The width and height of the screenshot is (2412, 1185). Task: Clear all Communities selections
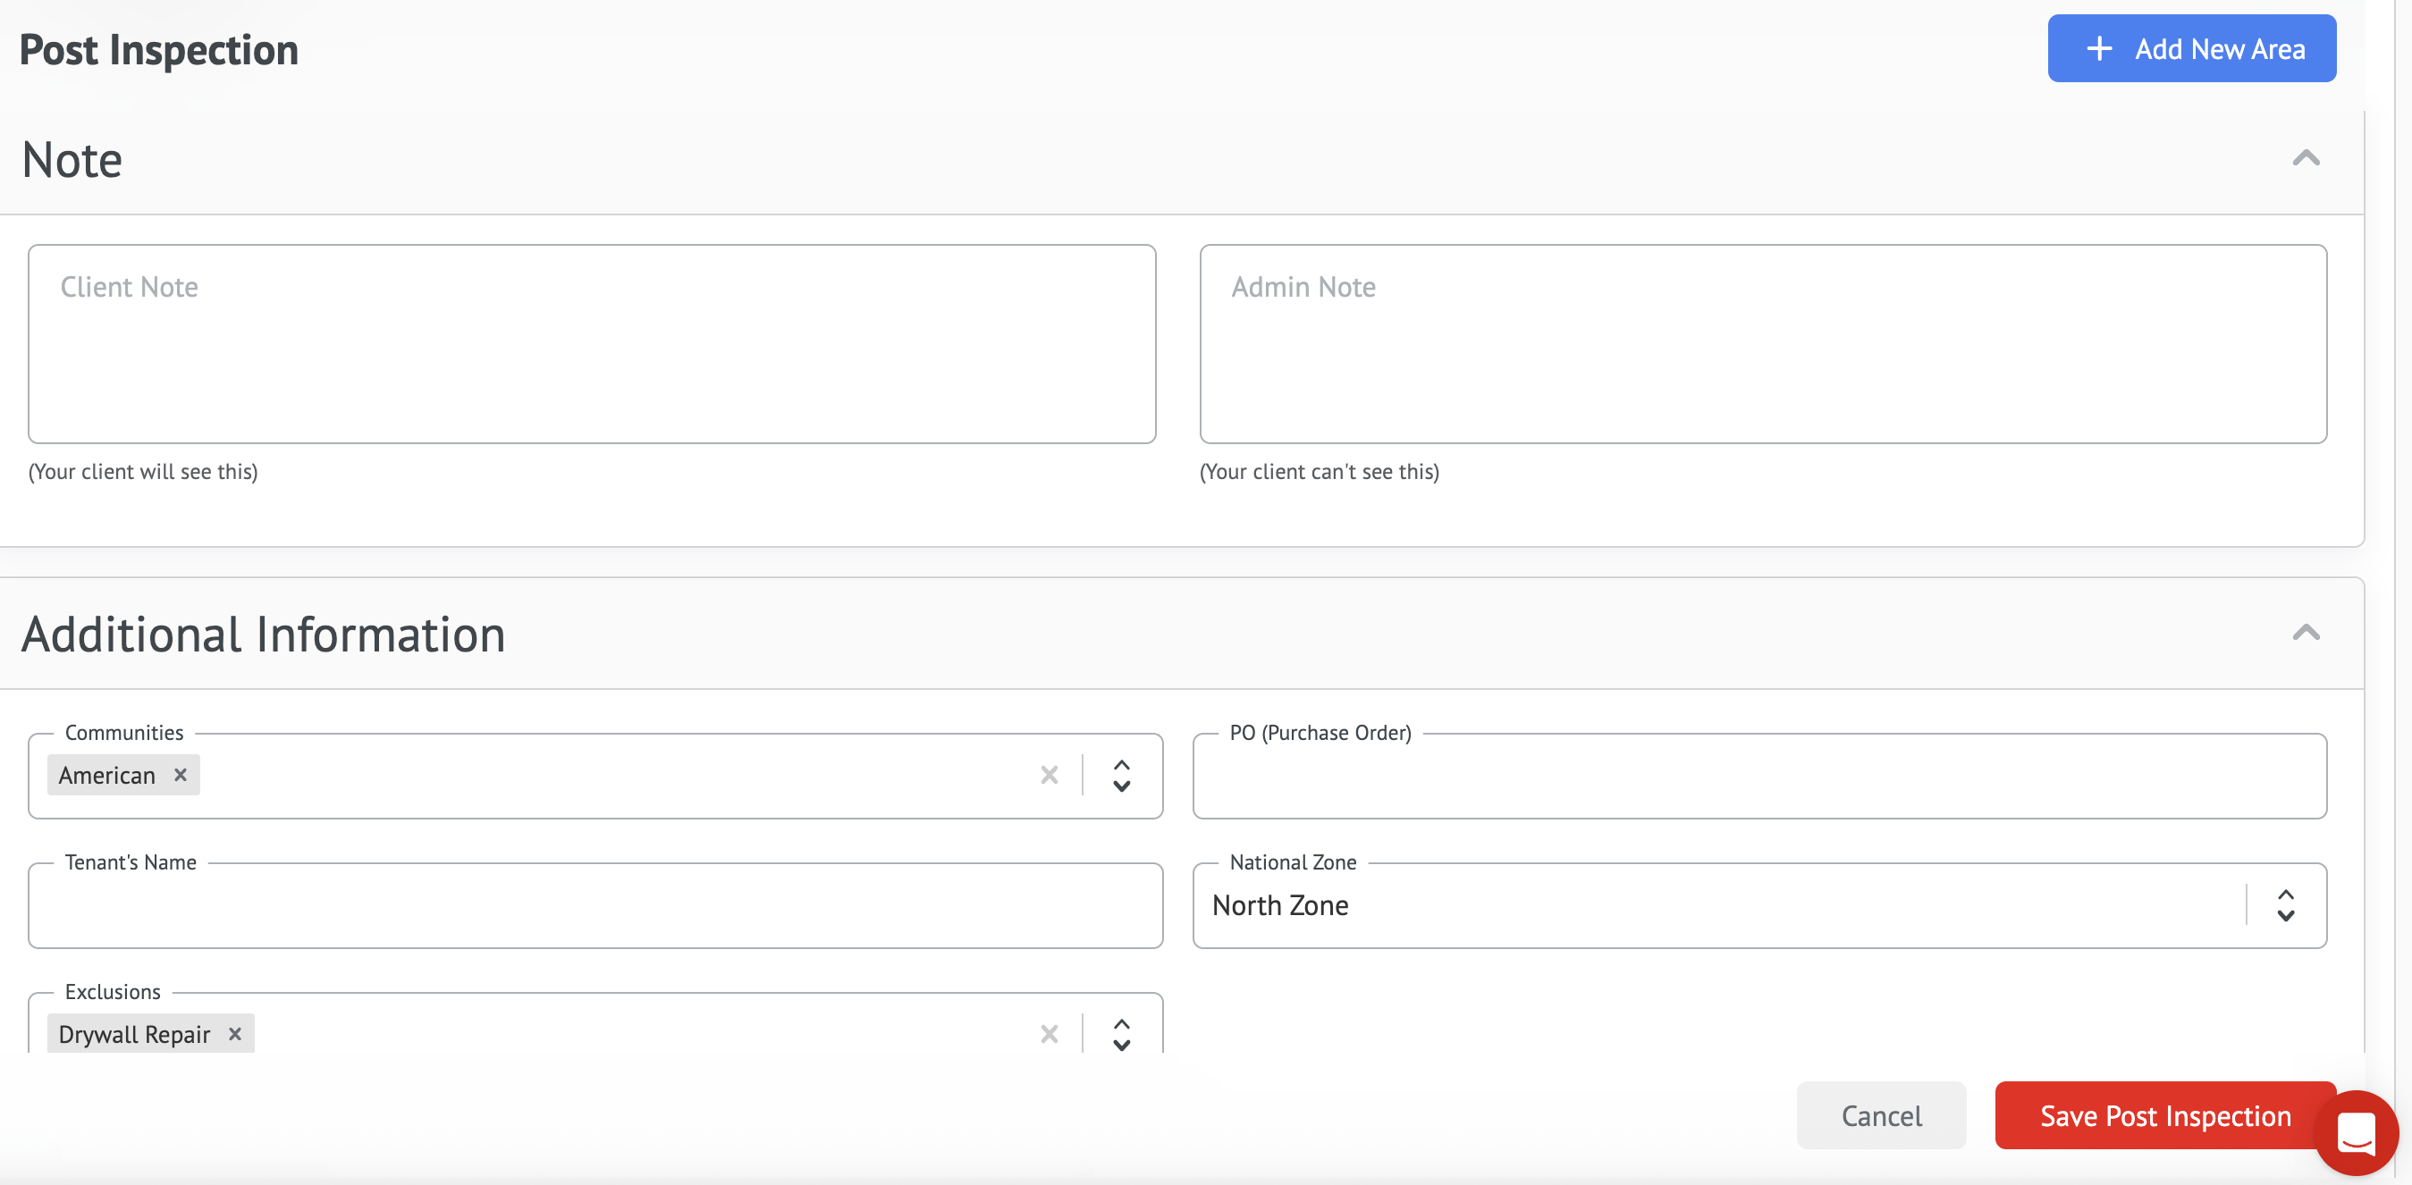pyautogui.click(x=1049, y=775)
